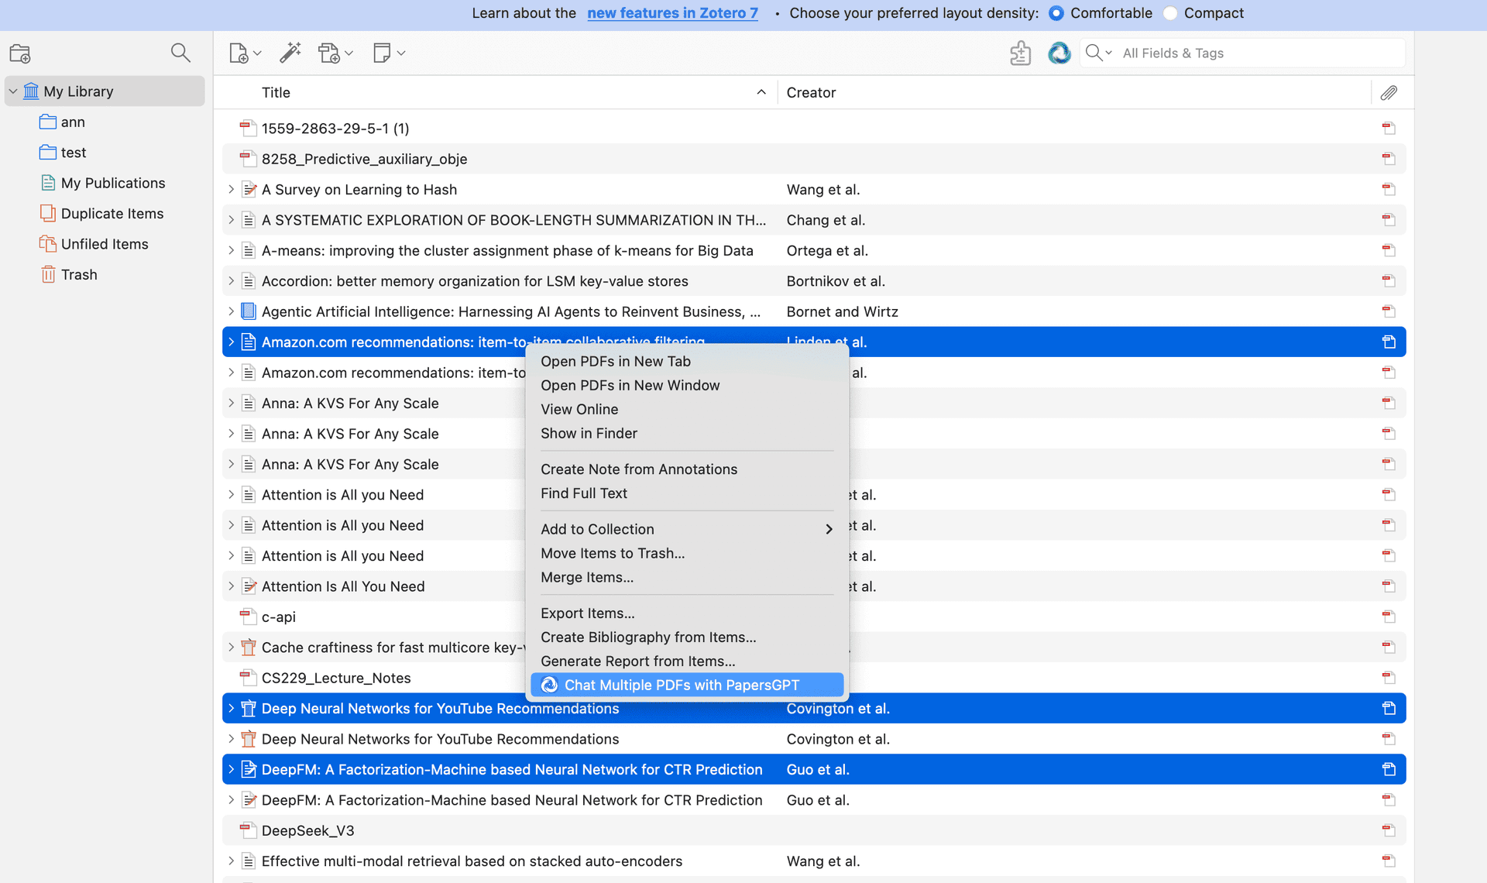Open the collections search in the sidebar
This screenshot has width=1487, height=883.
tap(180, 53)
